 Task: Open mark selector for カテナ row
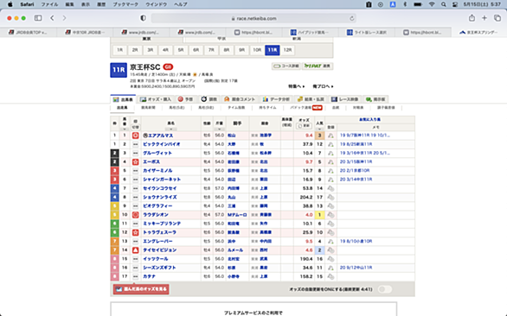click(x=136, y=276)
